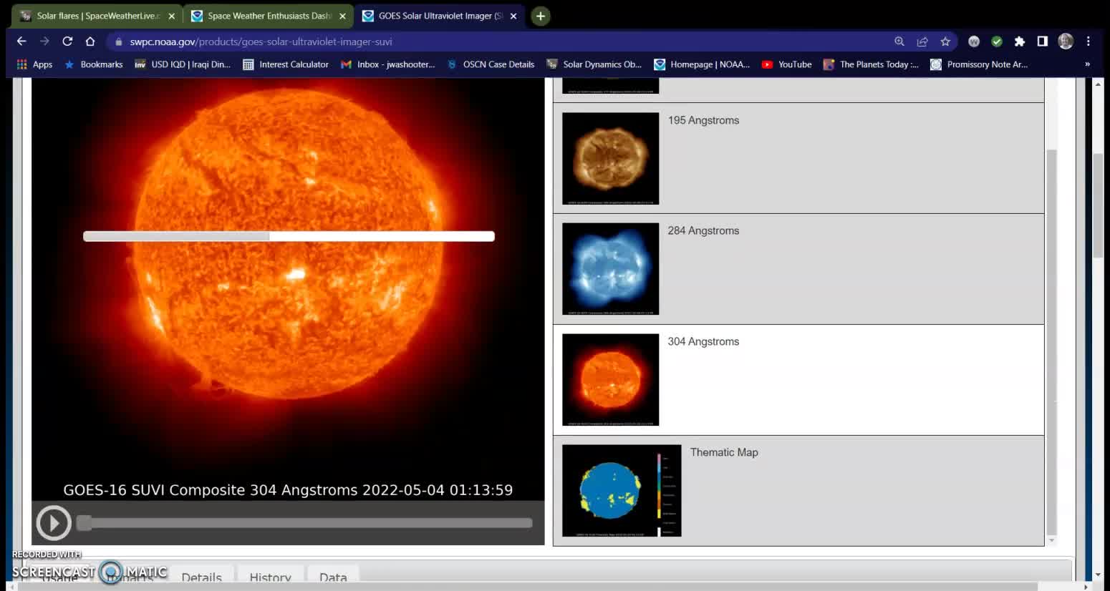This screenshot has height=591, width=1110.
Task: Open the Solar Dynamics Observatory bookmark
Action: coord(594,64)
